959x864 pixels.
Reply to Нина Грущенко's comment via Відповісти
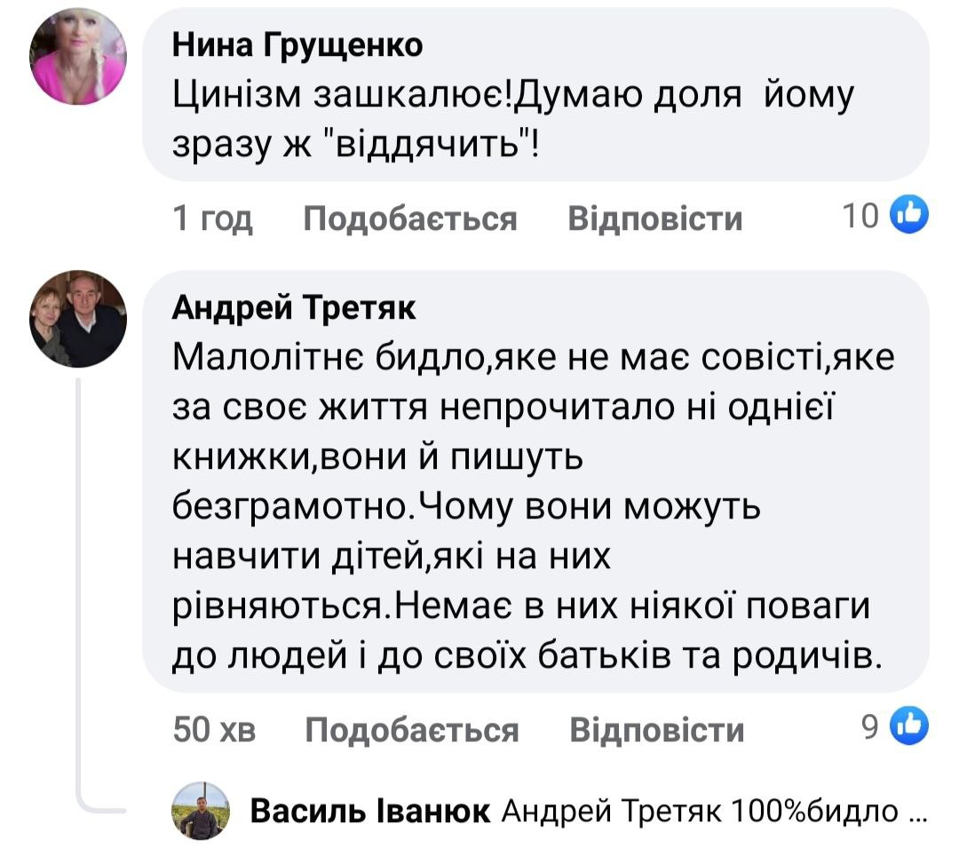coord(654,218)
